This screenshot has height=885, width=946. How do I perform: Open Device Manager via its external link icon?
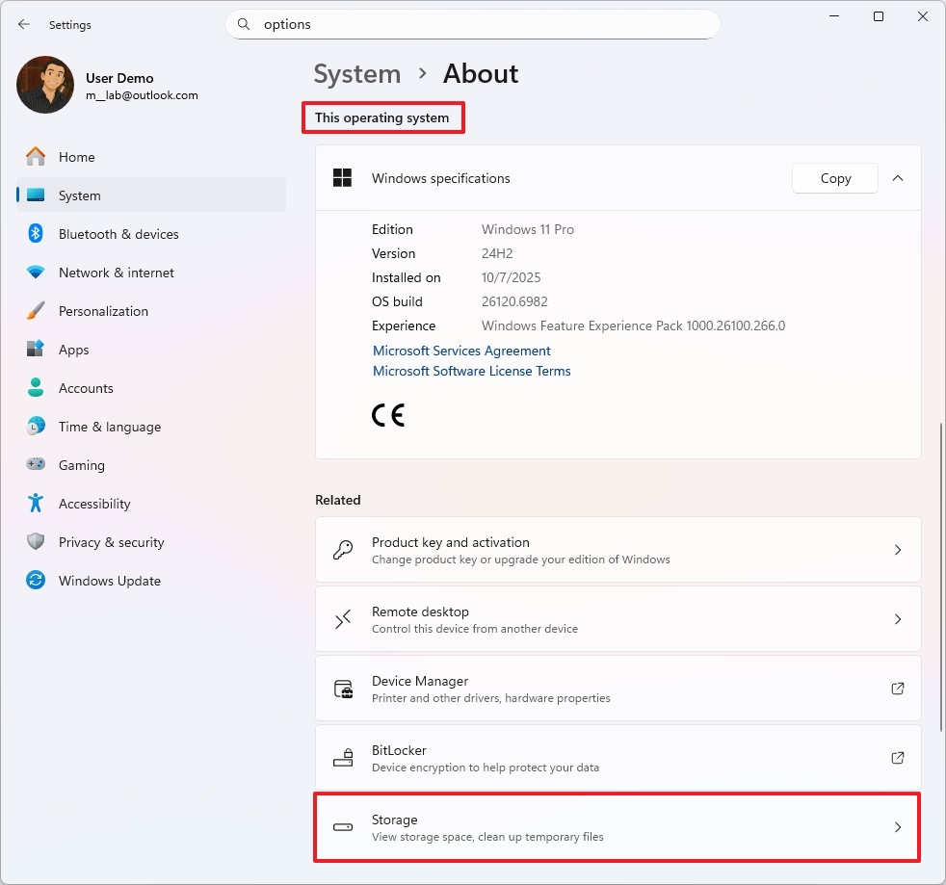[x=897, y=689]
